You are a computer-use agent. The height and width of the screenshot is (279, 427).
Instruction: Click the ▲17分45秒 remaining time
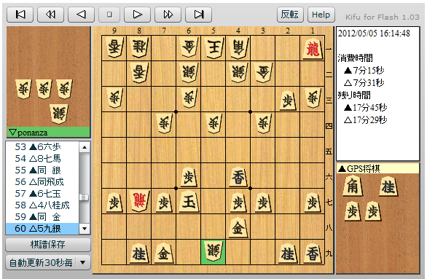point(366,108)
